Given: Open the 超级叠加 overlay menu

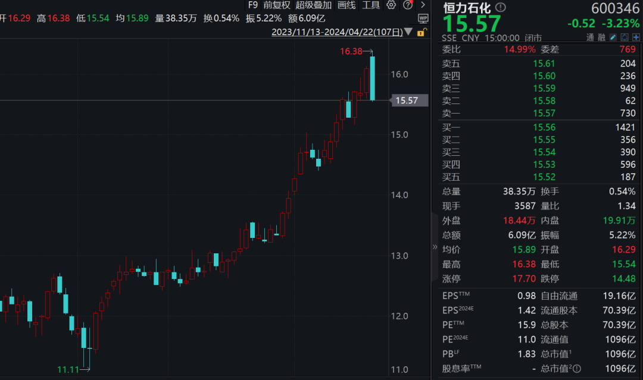Looking at the screenshot, I should 314,5.
